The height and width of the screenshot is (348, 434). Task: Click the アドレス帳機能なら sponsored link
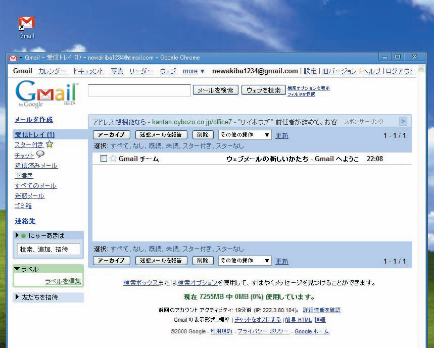pyautogui.click(x=119, y=122)
